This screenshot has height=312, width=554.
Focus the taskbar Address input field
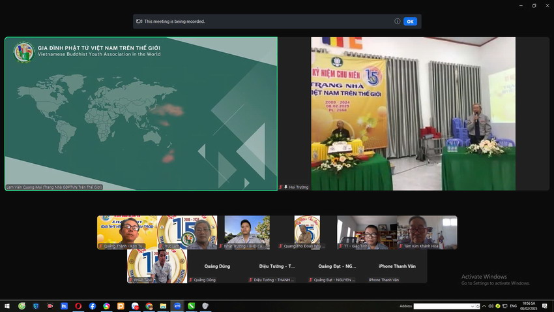tap(442, 306)
